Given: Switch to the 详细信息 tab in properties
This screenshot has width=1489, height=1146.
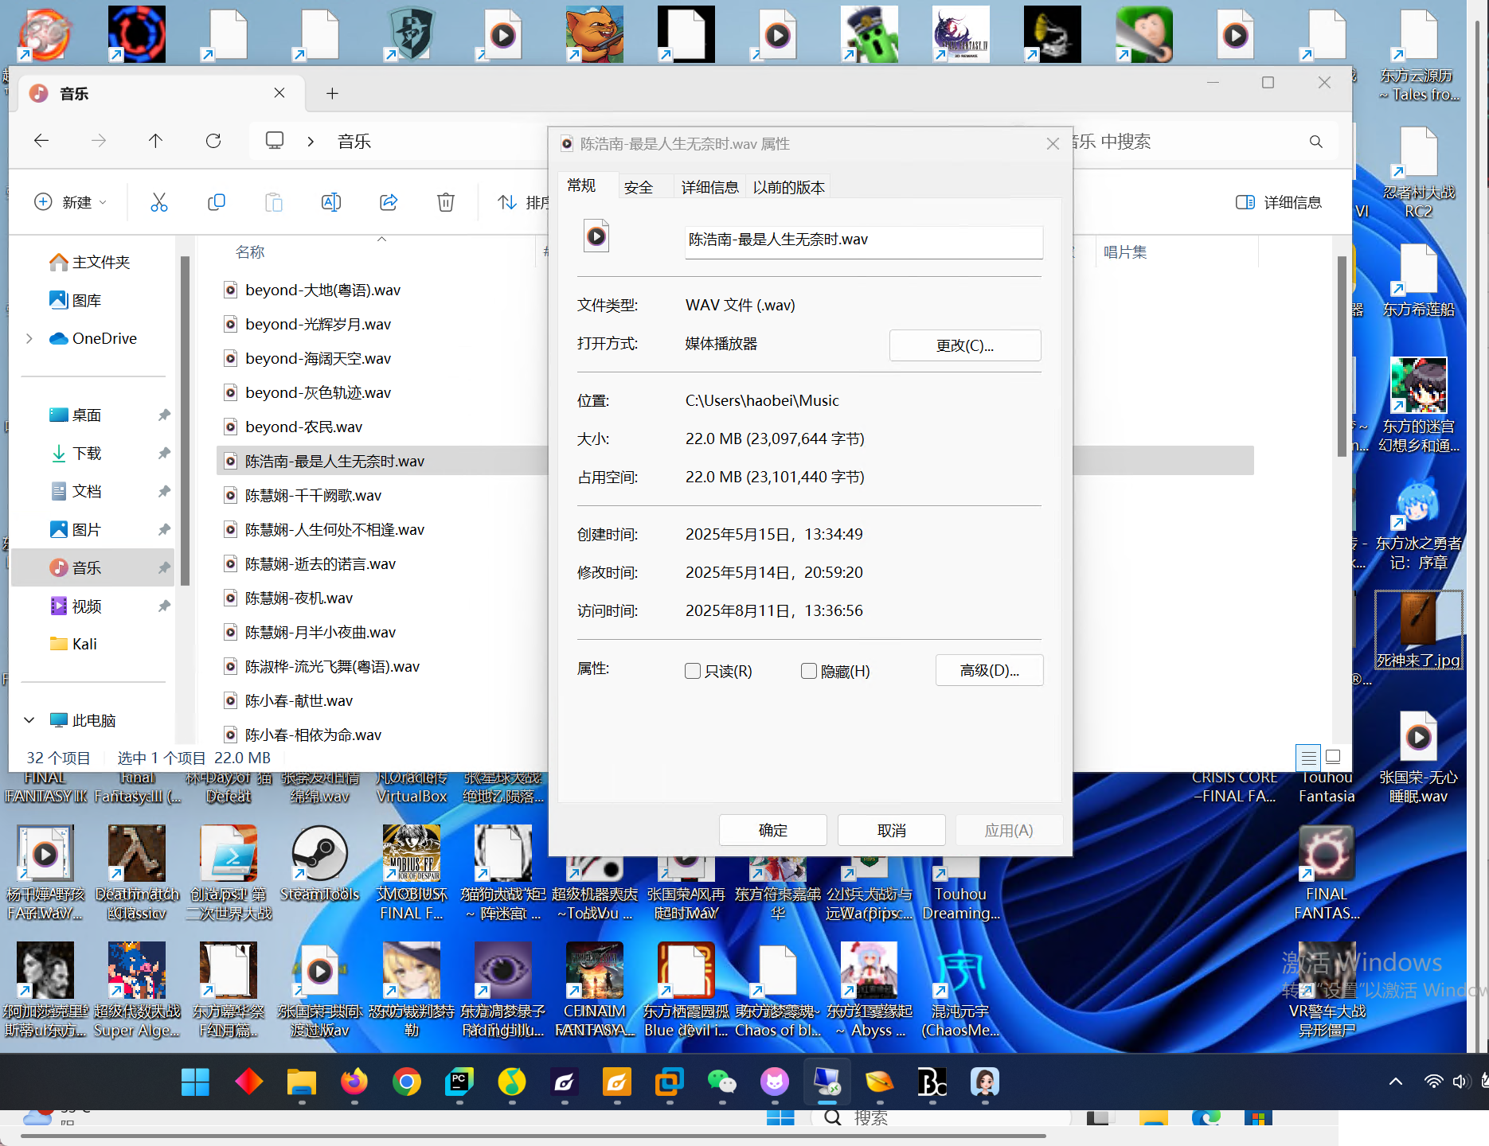Looking at the screenshot, I should 709,187.
